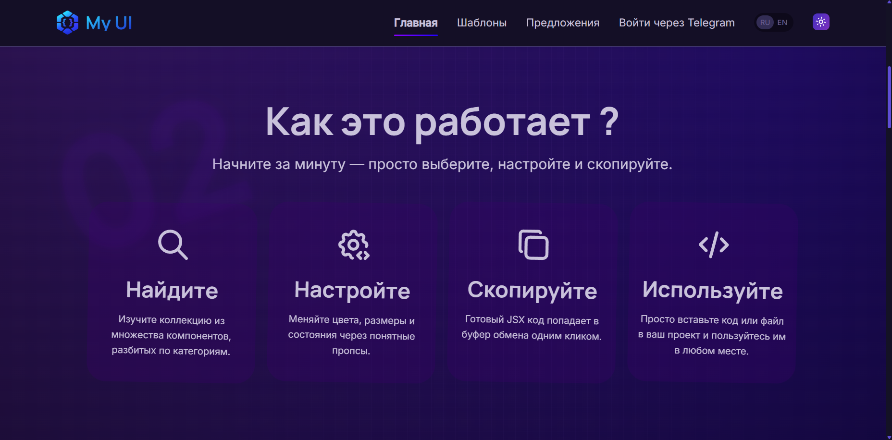
Task: Click description text Готовый JSX код попадает в буфер
Action: pos(532,328)
